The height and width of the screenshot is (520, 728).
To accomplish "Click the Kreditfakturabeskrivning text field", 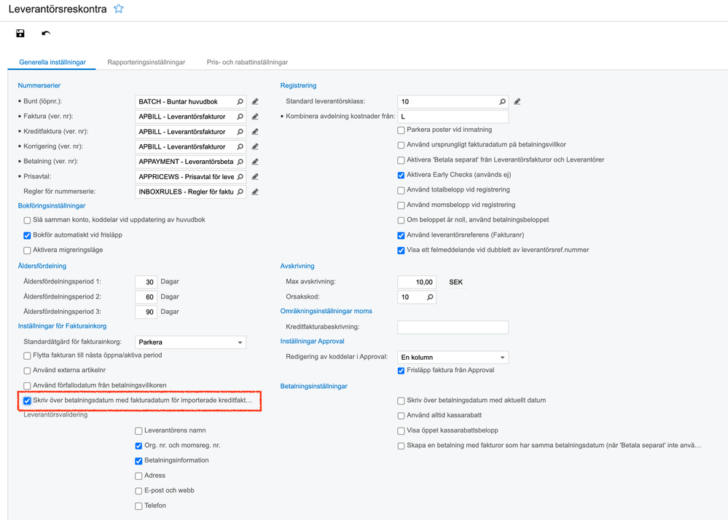I will [453, 327].
